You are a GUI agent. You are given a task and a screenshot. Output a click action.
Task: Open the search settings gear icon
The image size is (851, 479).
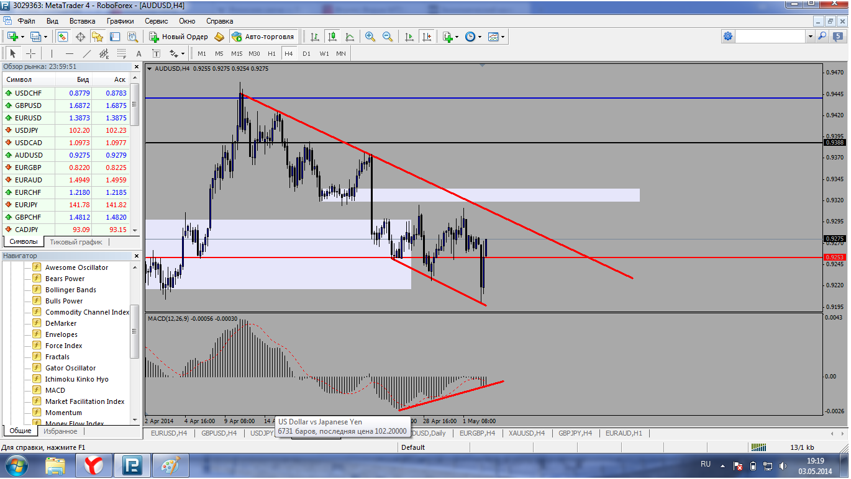point(728,37)
